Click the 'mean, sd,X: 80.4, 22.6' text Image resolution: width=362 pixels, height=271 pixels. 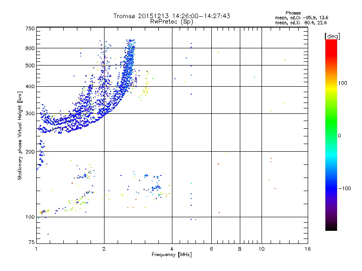click(x=301, y=23)
